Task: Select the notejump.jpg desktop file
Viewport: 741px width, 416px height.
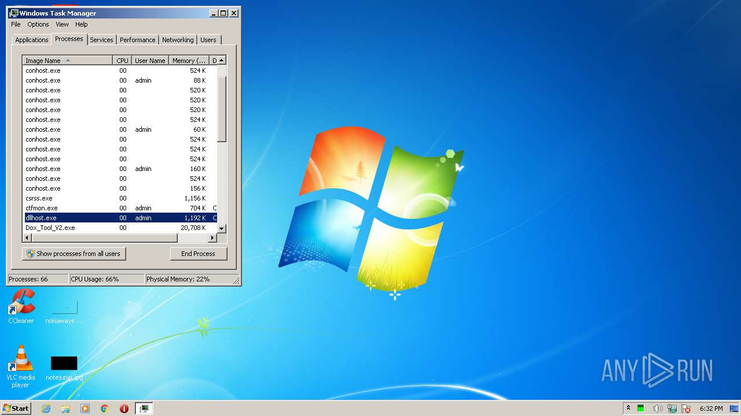Action: [64, 368]
